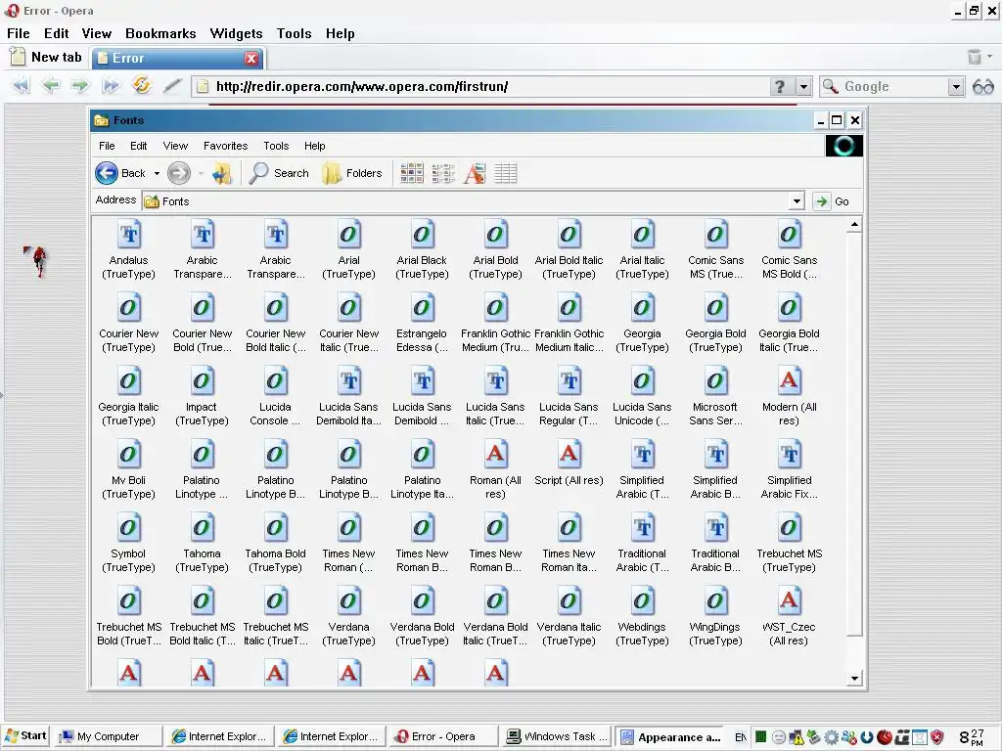This screenshot has height=751, width=1002.
Task: Click the Opera URL address field
Action: [479, 86]
